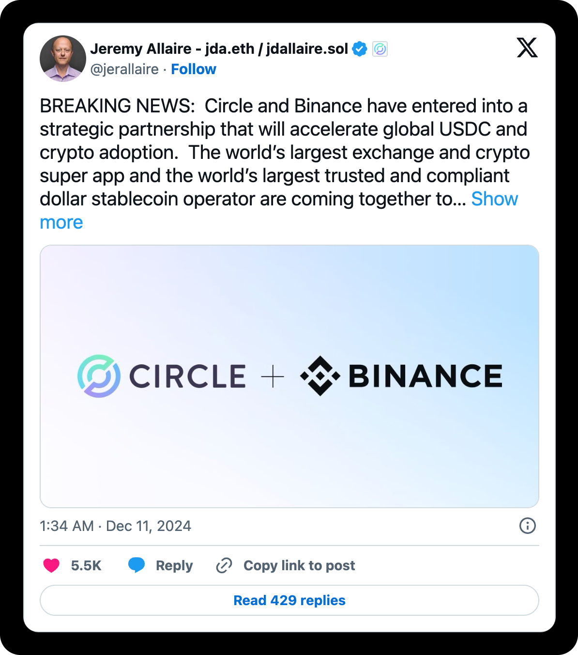Click the 5.5K likes count
This screenshot has height=655, width=578.
(86, 565)
